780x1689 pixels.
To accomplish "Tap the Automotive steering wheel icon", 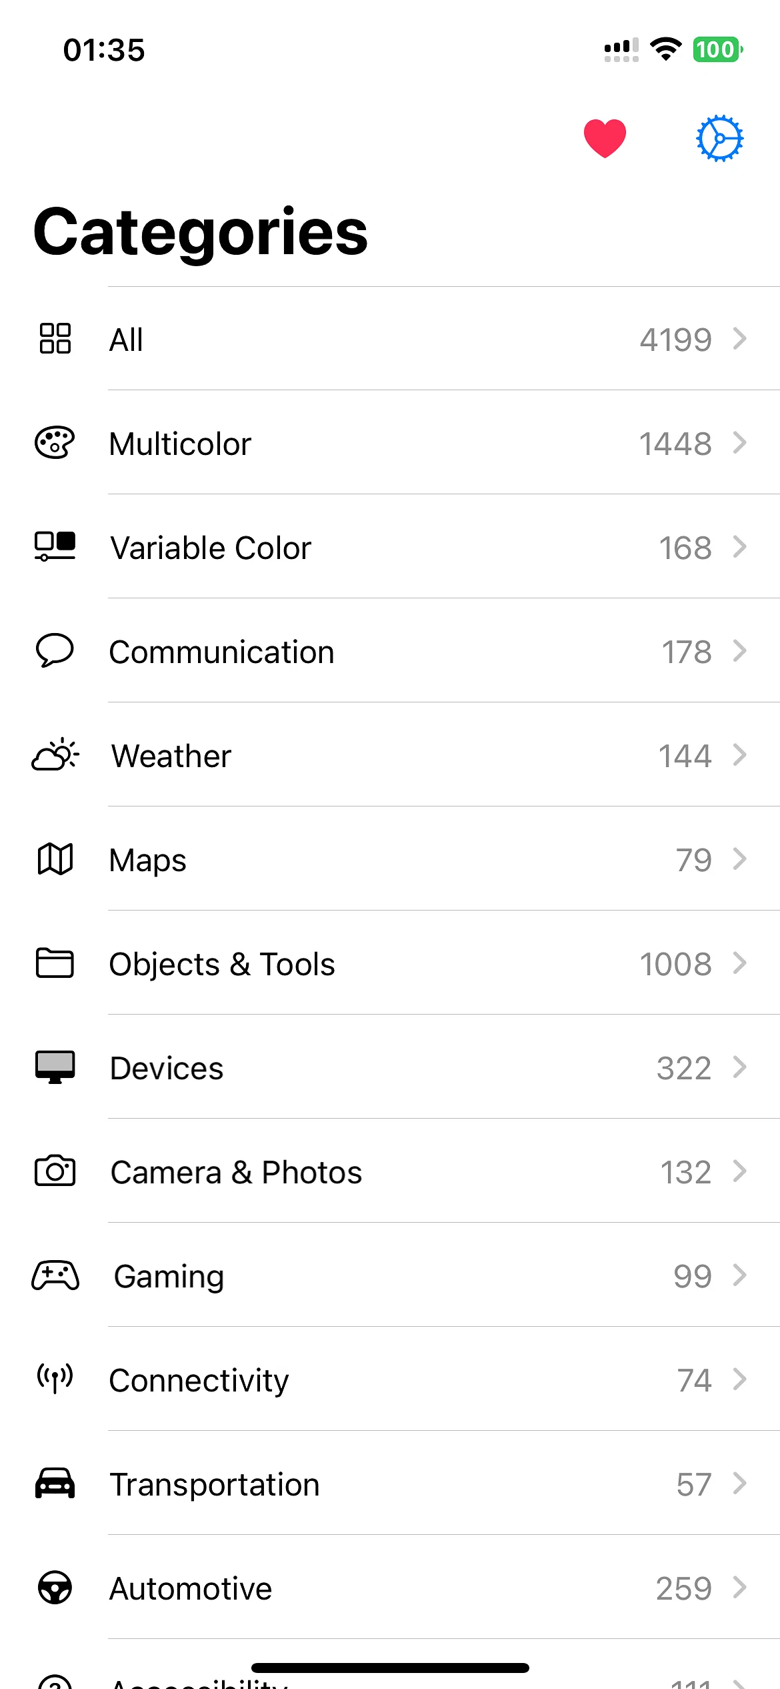I will (x=55, y=1588).
